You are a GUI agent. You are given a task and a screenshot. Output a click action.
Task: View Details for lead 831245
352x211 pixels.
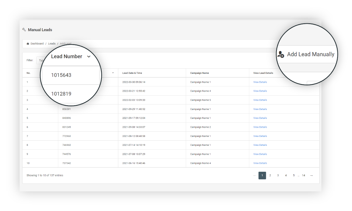[x=260, y=127]
